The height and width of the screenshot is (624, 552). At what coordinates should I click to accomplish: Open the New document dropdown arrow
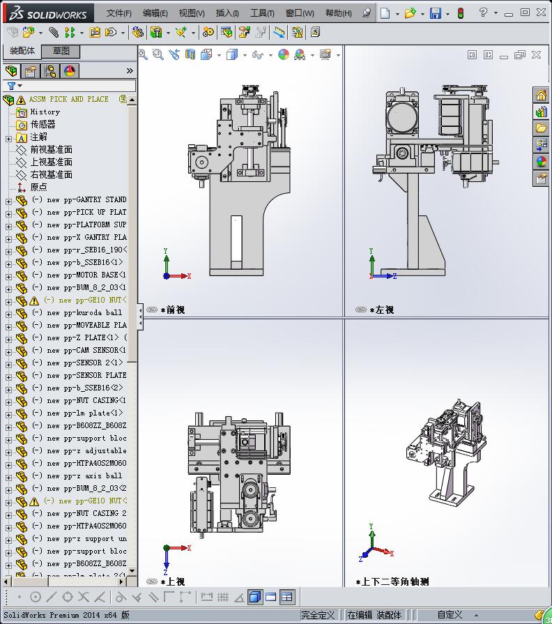pyautogui.click(x=397, y=14)
